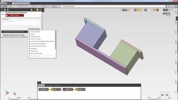Collapse the left panel with the chevron
178x100 pixels.
[x=43, y=10]
